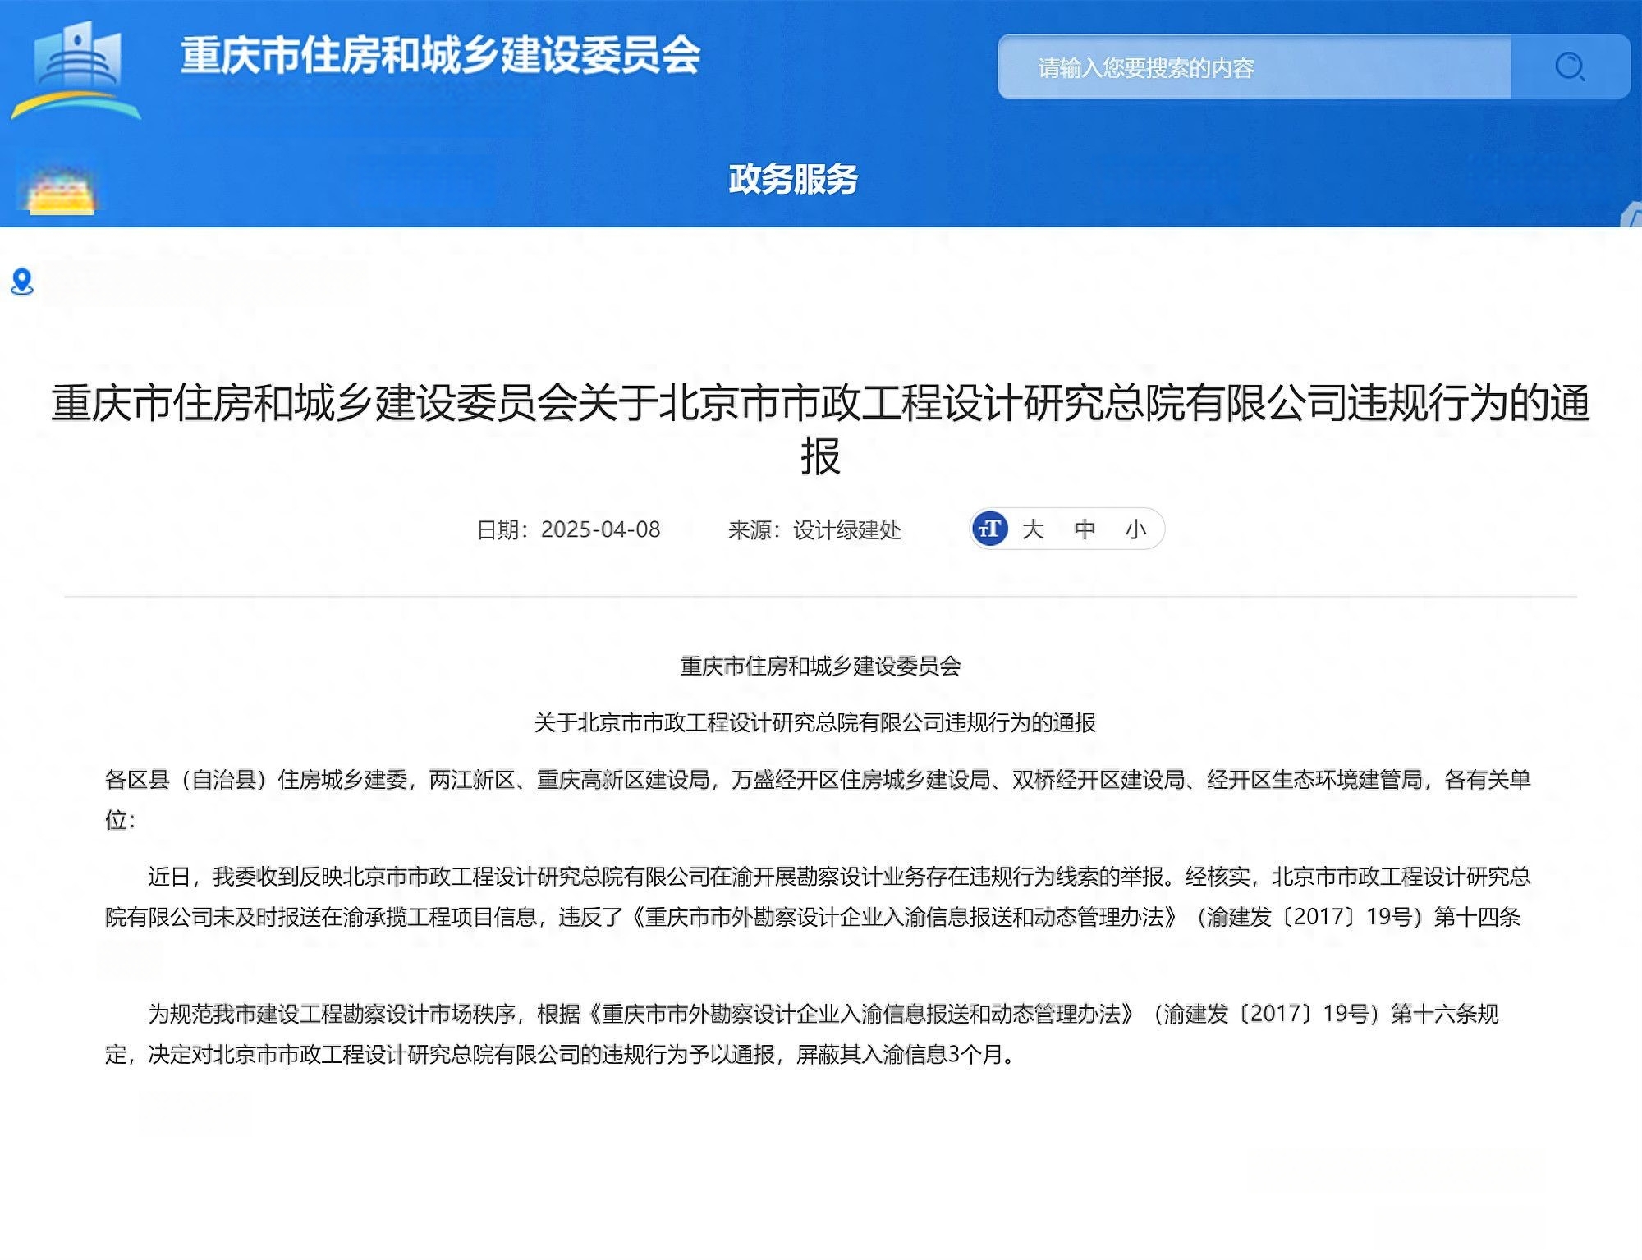
Task: Click the site title 重庆市住房和城乡建设委员会 in header
Action: [440, 56]
